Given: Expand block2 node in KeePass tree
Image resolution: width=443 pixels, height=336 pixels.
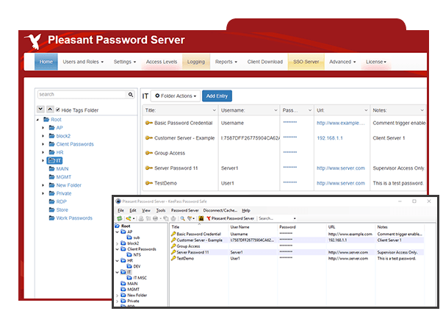Looking at the screenshot, I should coord(118,243).
